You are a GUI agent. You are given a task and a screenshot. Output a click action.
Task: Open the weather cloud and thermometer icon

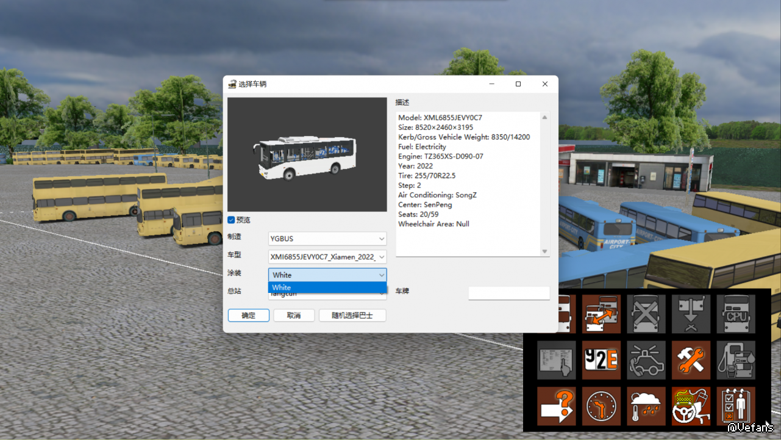pyautogui.click(x=646, y=406)
